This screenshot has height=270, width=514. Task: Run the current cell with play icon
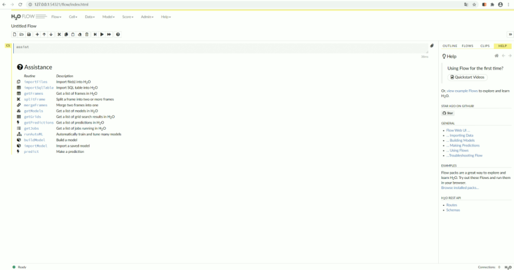102,34
